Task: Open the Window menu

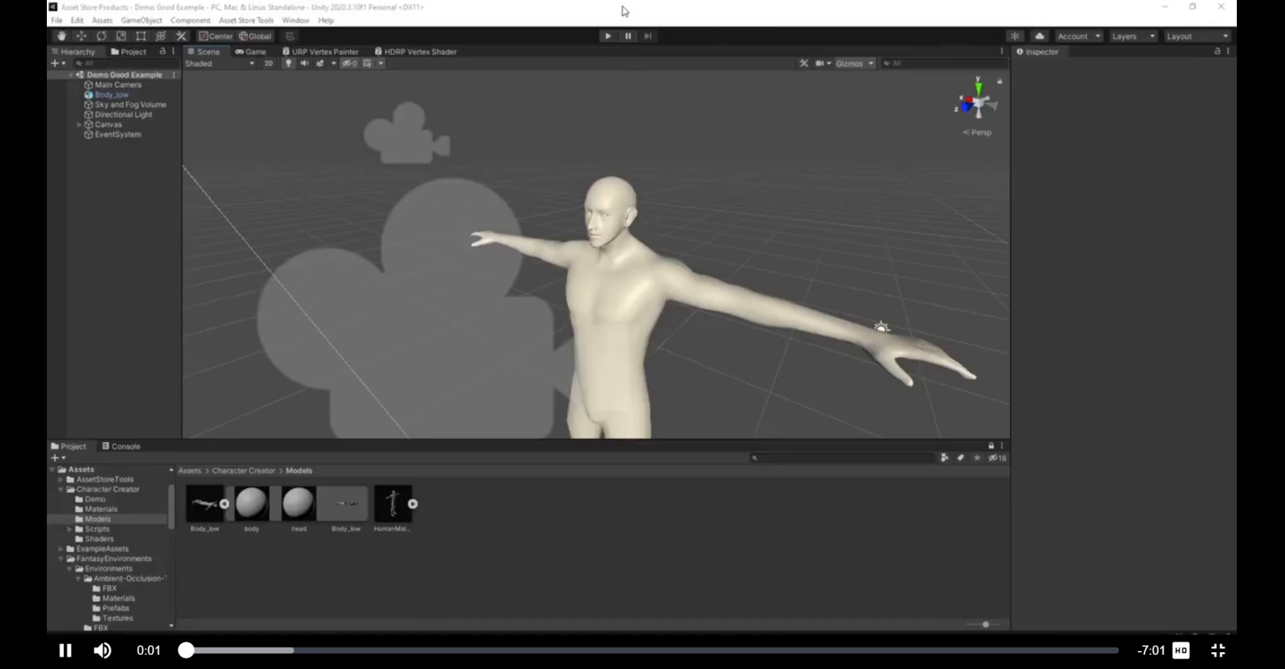Action: [295, 20]
